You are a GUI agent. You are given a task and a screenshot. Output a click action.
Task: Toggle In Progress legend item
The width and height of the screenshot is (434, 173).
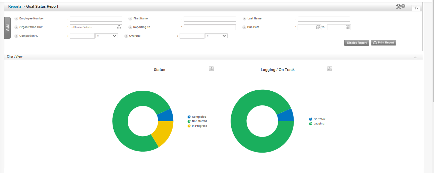[x=197, y=126]
